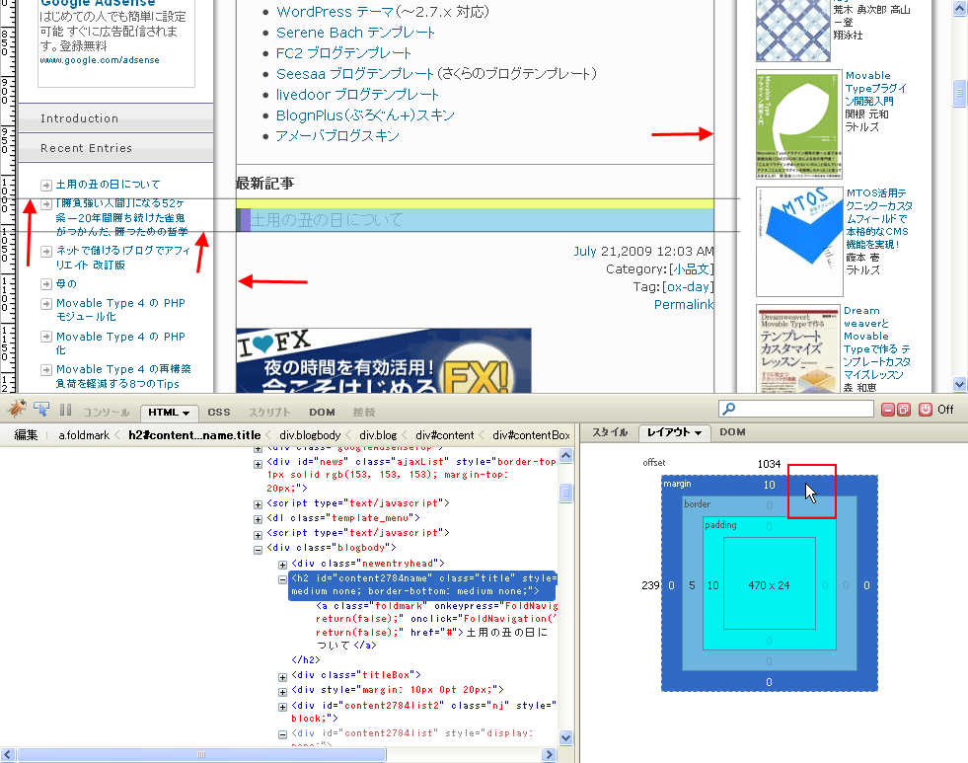The height and width of the screenshot is (763, 968).
Task: Switch to the CSS tab
Action: click(219, 413)
